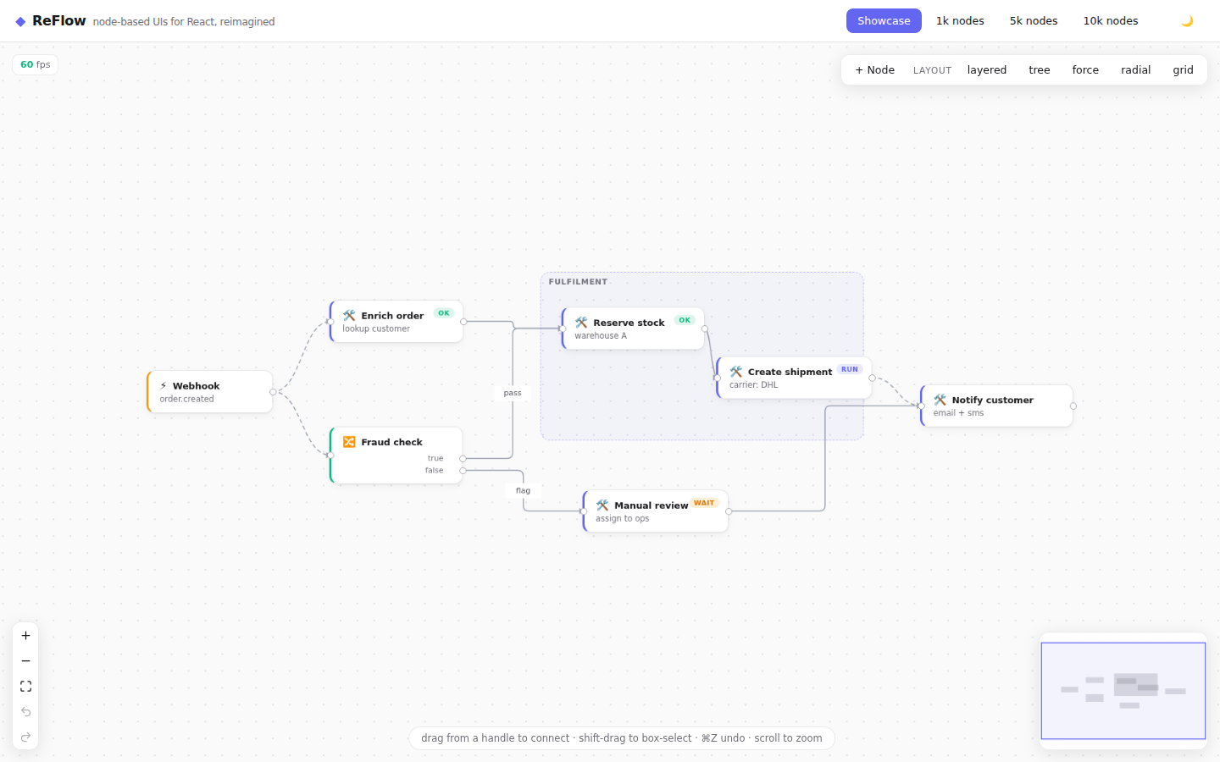Click the 60 fps counter badge

click(x=36, y=64)
